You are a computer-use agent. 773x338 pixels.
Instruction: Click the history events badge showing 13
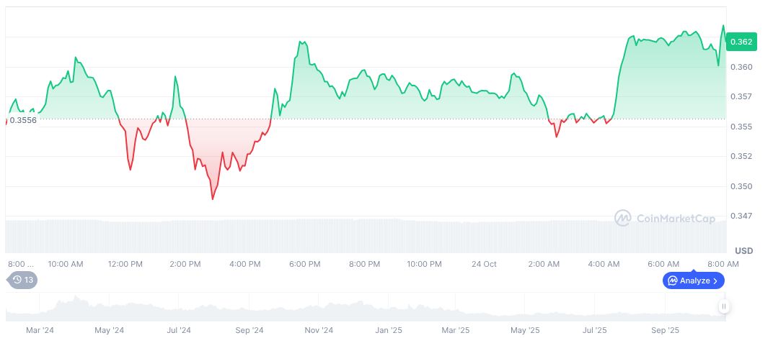click(22, 280)
